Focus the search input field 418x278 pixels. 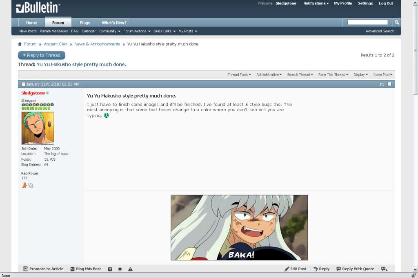click(x=368, y=22)
